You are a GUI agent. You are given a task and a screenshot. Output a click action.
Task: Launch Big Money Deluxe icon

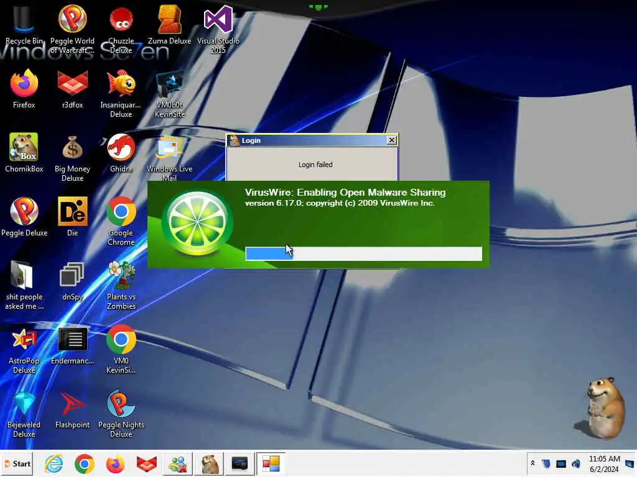coord(72,157)
